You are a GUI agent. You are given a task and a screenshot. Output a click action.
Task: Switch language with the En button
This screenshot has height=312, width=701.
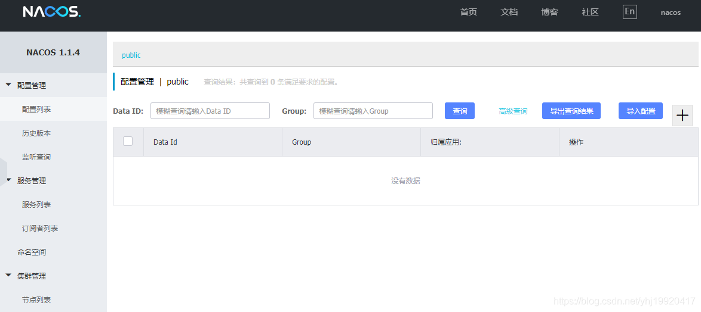[x=629, y=11]
